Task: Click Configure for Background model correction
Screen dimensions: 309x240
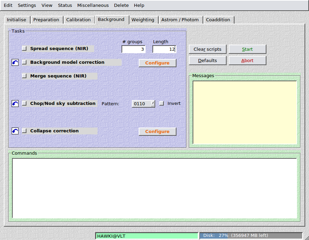Action: coord(157,63)
